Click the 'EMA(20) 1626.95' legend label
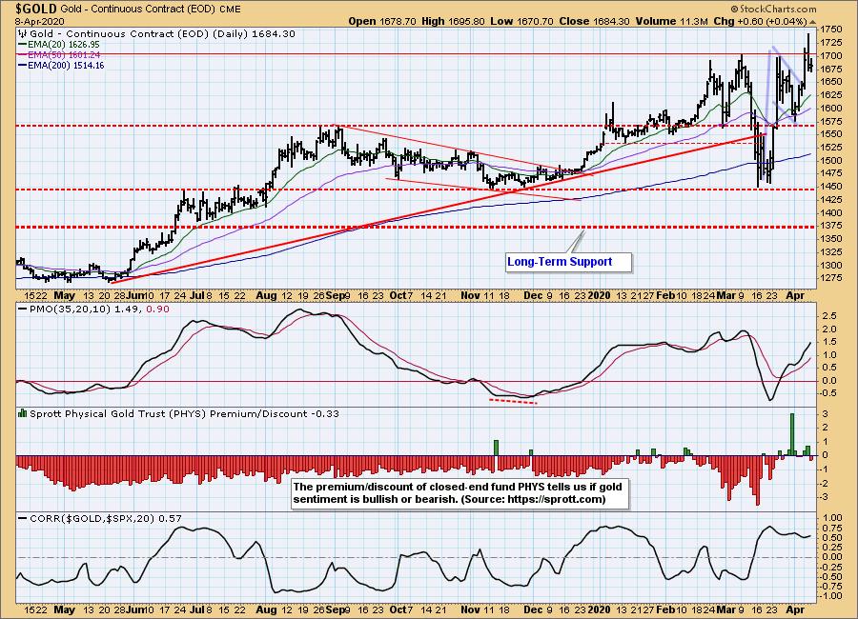Image resolution: width=858 pixels, height=619 pixels. pos(64,45)
